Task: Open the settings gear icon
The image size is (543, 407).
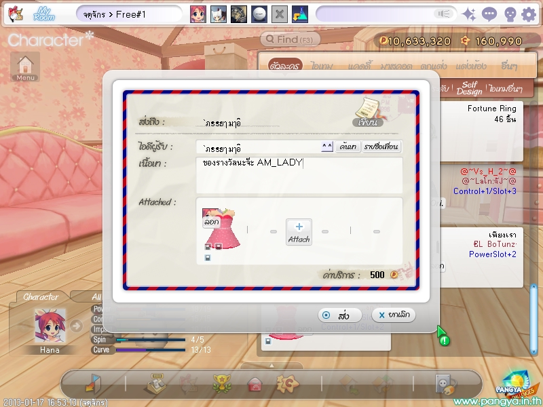Action: click(x=529, y=14)
